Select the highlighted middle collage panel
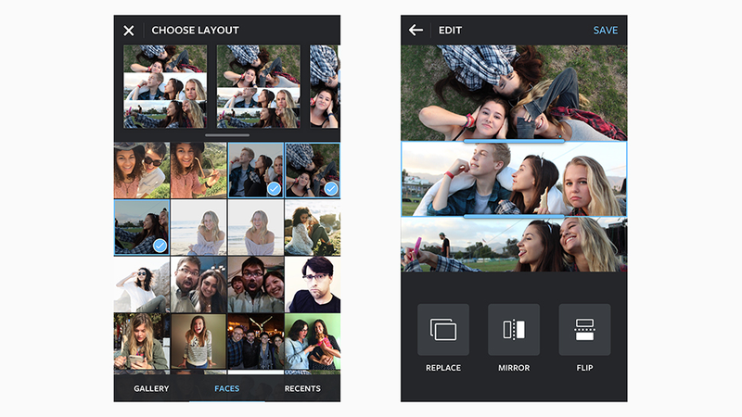This screenshot has height=417, width=742. point(514,179)
